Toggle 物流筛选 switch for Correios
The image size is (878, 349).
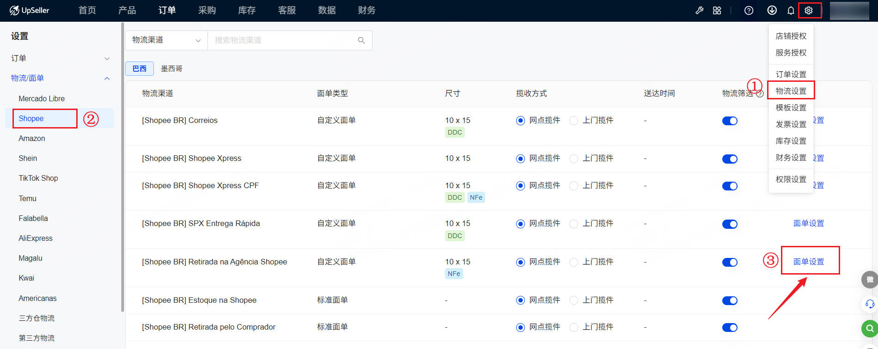[x=730, y=121]
